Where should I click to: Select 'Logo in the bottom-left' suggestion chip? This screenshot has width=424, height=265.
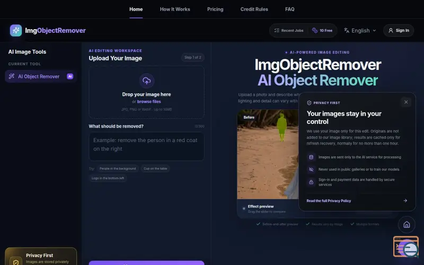point(108,178)
